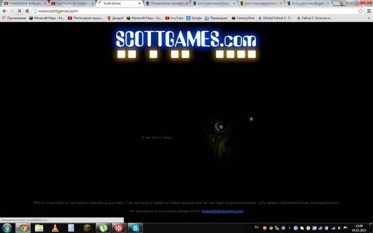This screenshot has height=233, width=373.
Task: Open the Обновленная картинка tab
Action: pos(166,3)
